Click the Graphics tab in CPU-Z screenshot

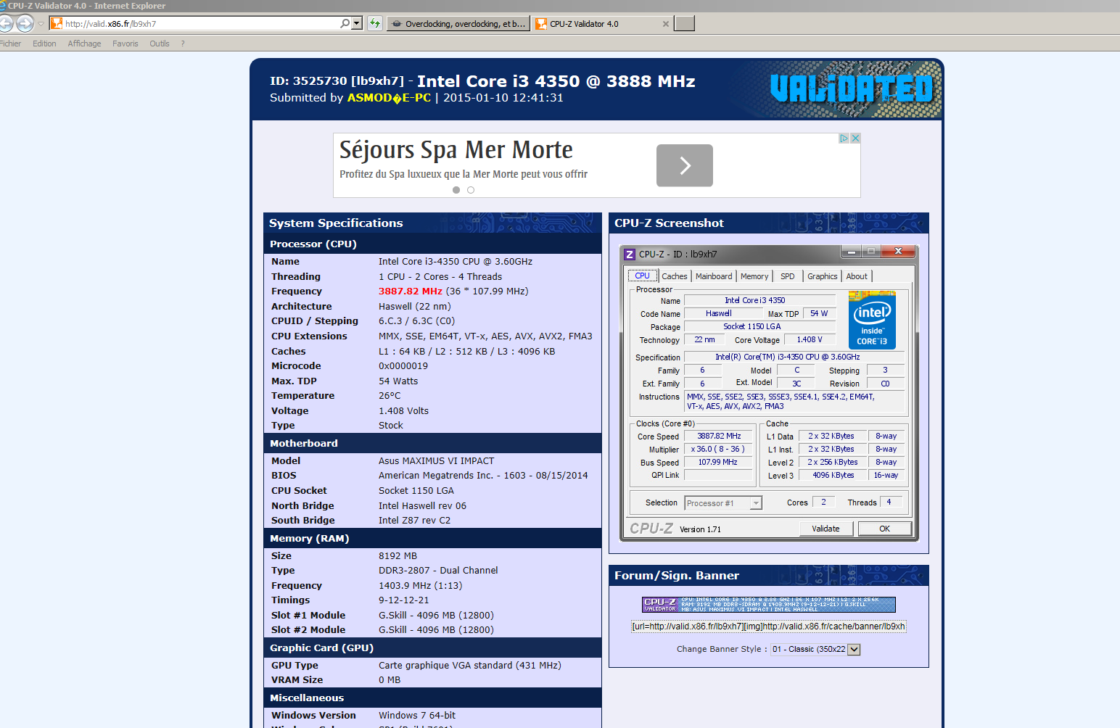pos(822,276)
